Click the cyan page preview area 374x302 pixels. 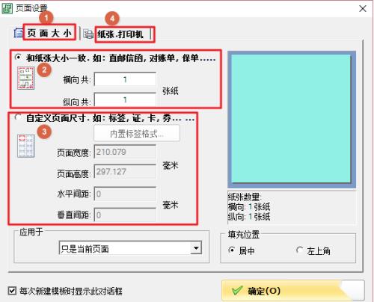tap(291, 119)
